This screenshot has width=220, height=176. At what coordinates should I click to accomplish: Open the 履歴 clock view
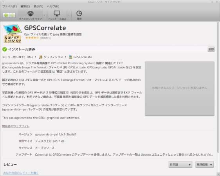pos(79,15)
